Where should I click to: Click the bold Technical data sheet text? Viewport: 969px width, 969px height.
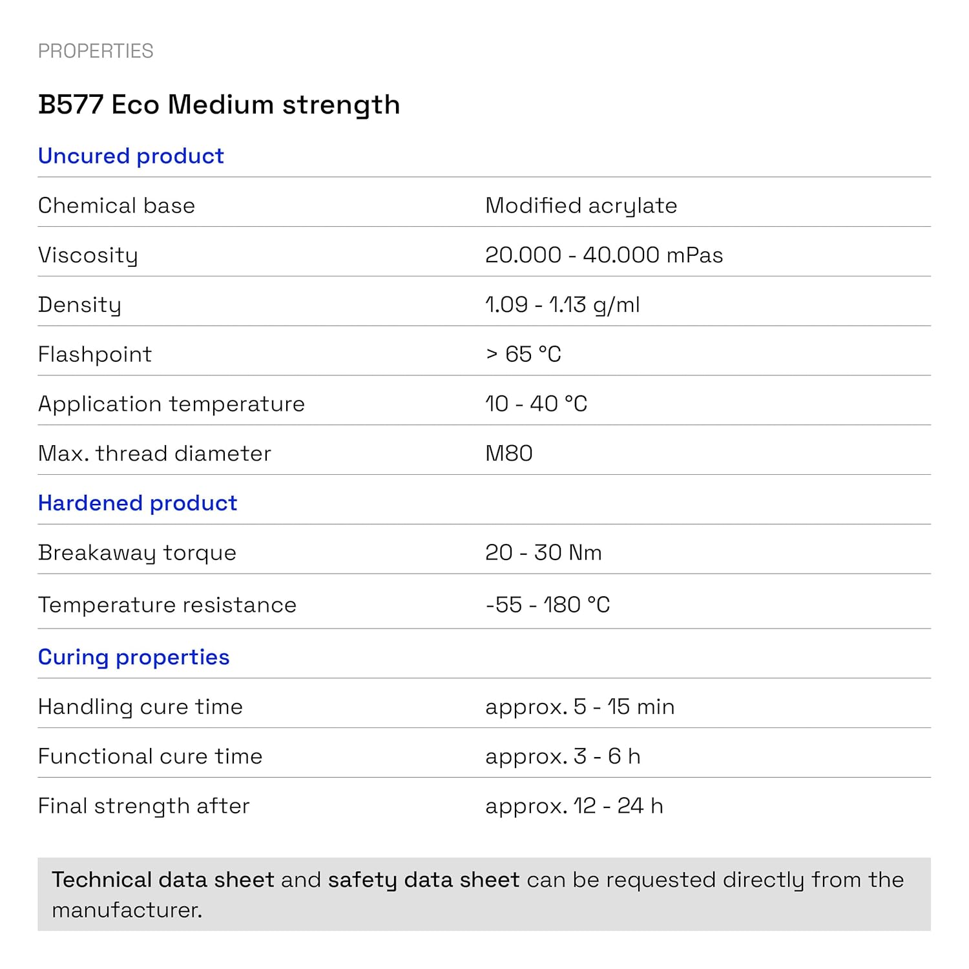pos(163,880)
